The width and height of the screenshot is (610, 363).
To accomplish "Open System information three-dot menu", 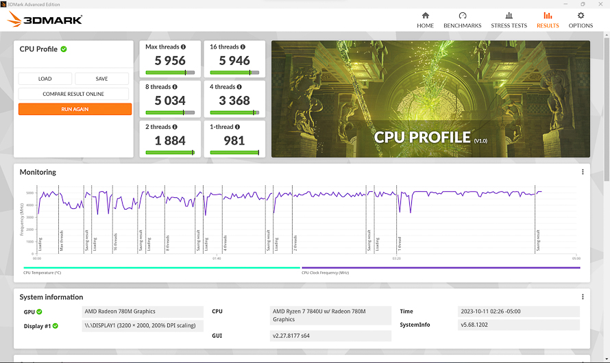I will coord(583,297).
